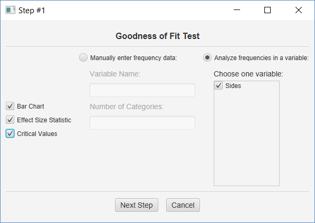This screenshot has width=315, height=223.
Task: Disable the Critical Values checkbox
Action: click(10, 133)
